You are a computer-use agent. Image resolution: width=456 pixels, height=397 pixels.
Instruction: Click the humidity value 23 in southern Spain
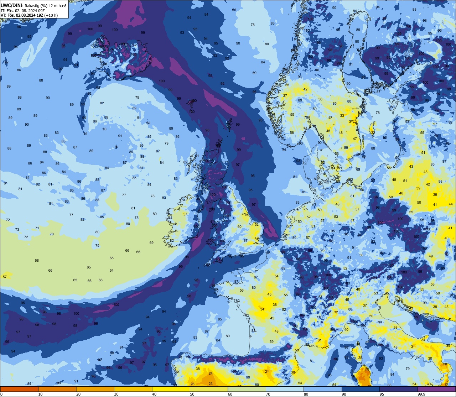point(211,383)
